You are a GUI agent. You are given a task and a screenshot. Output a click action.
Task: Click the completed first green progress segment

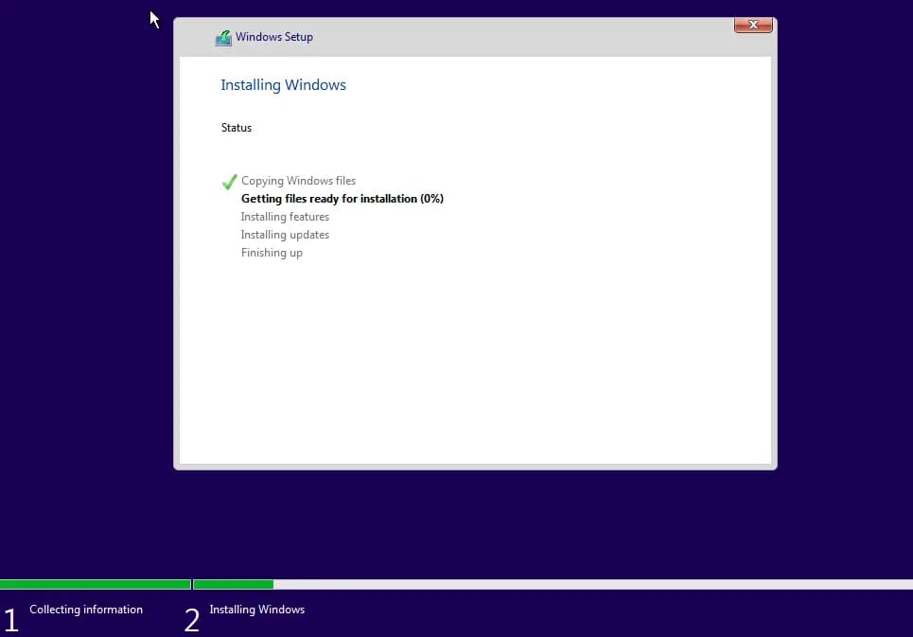tap(95, 585)
